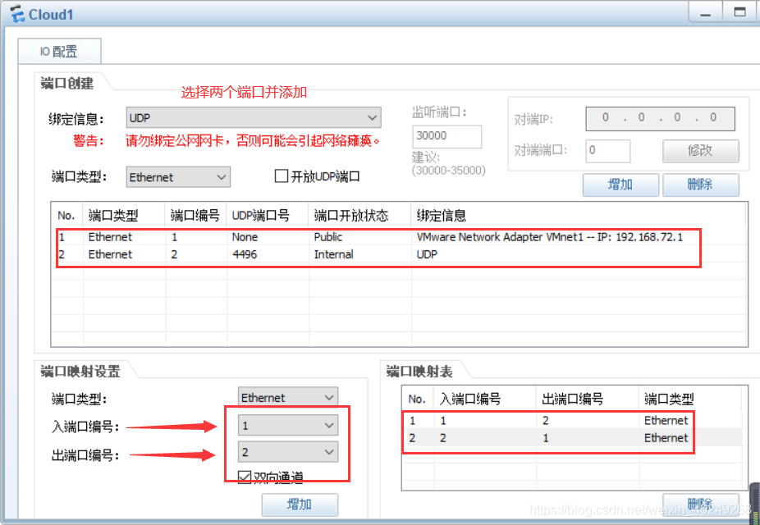
Task: Switch to the IO 配置 tab
Action: tap(59, 52)
